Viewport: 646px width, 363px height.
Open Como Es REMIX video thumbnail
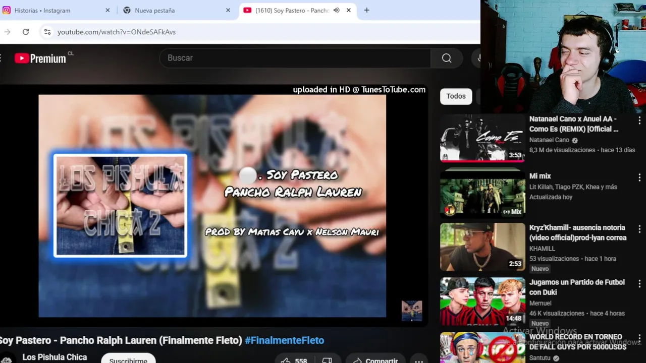482,138
